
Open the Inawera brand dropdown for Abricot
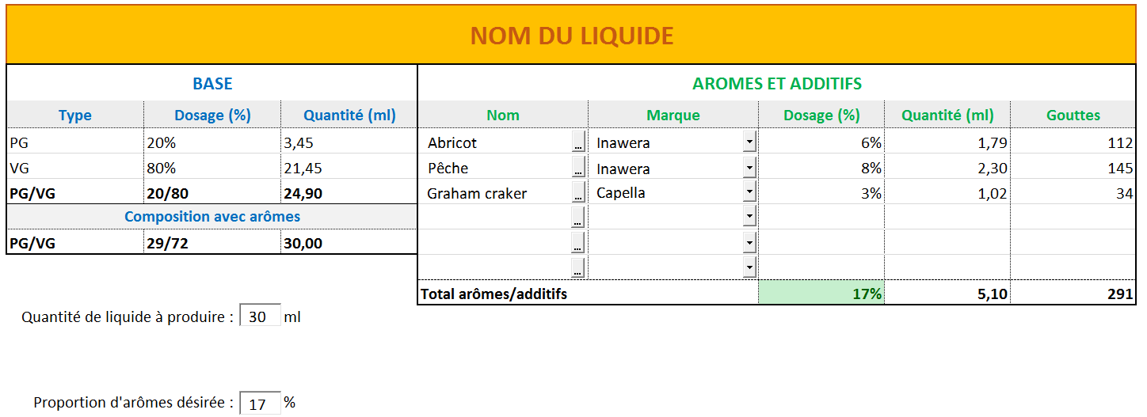pyautogui.click(x=749, y=142)
